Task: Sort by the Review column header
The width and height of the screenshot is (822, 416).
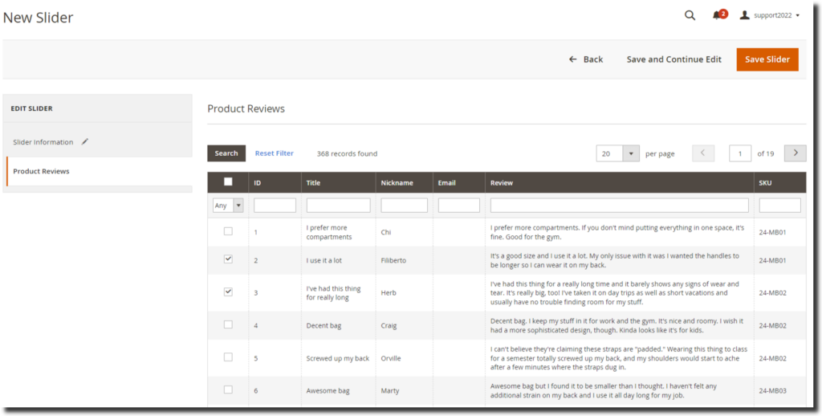Action: 502,183
